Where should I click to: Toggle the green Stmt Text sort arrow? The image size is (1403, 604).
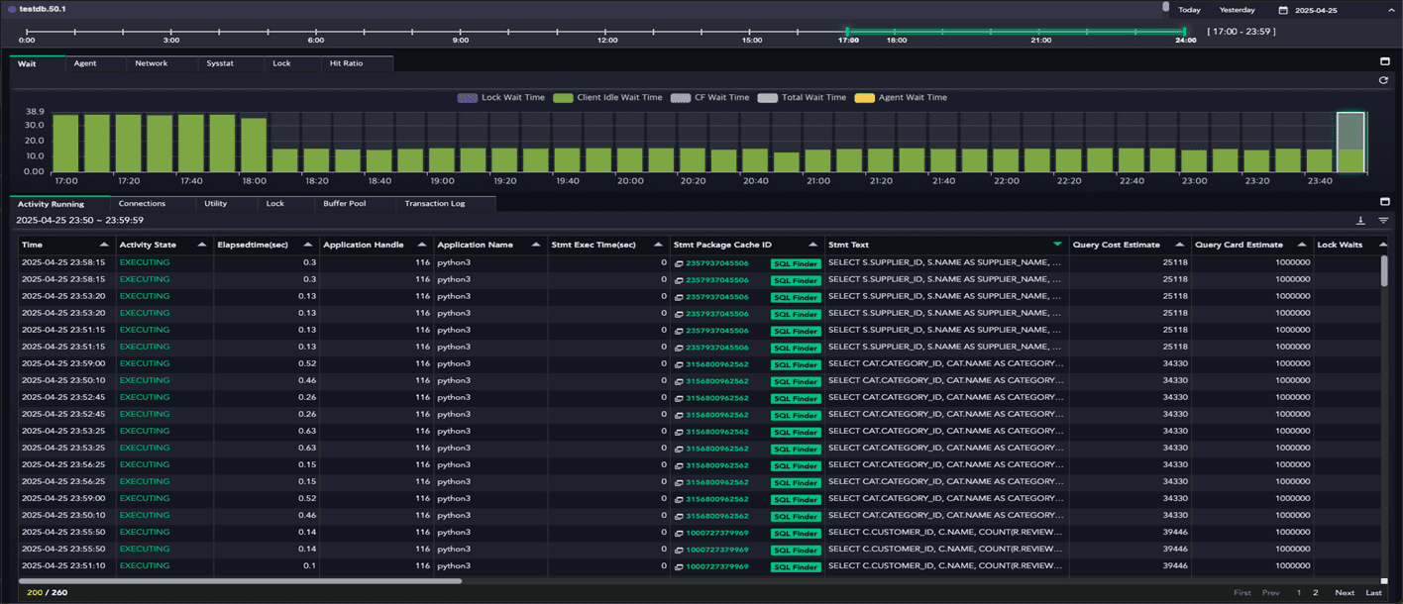tap(1057, 245)
